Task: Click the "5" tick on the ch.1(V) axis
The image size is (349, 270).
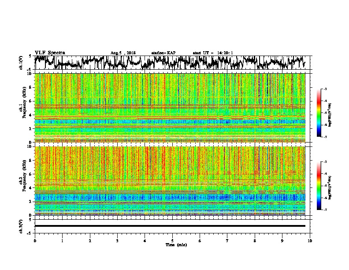Action: point(30,56)
